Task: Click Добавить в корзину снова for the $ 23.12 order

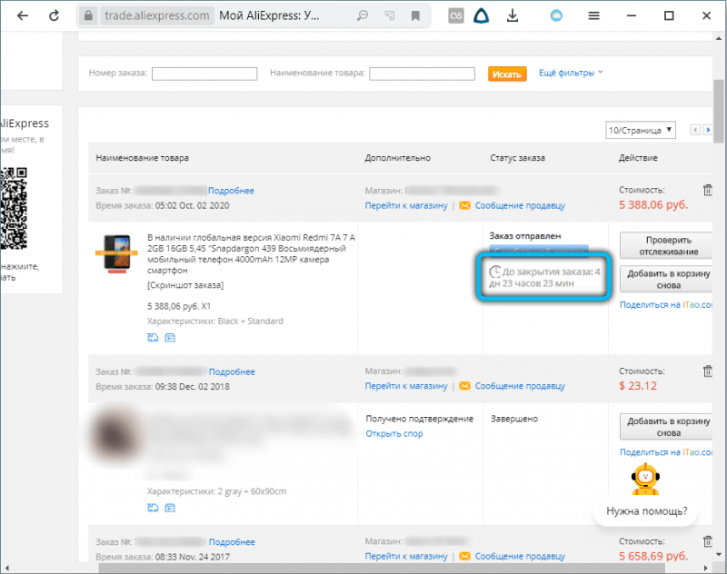Action: [668, 427]
